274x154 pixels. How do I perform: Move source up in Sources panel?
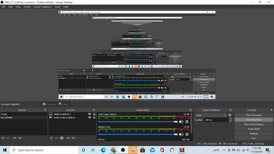(68, 138)
